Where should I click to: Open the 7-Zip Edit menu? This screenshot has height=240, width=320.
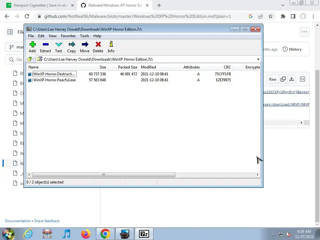[x=41, y=36]
